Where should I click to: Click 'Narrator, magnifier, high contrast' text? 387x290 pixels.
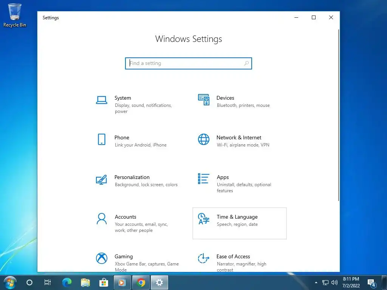coord(241,267)
